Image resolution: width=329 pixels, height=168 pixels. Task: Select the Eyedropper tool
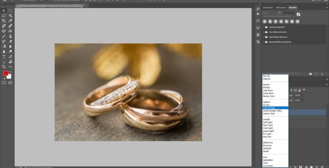coord(10,21)
